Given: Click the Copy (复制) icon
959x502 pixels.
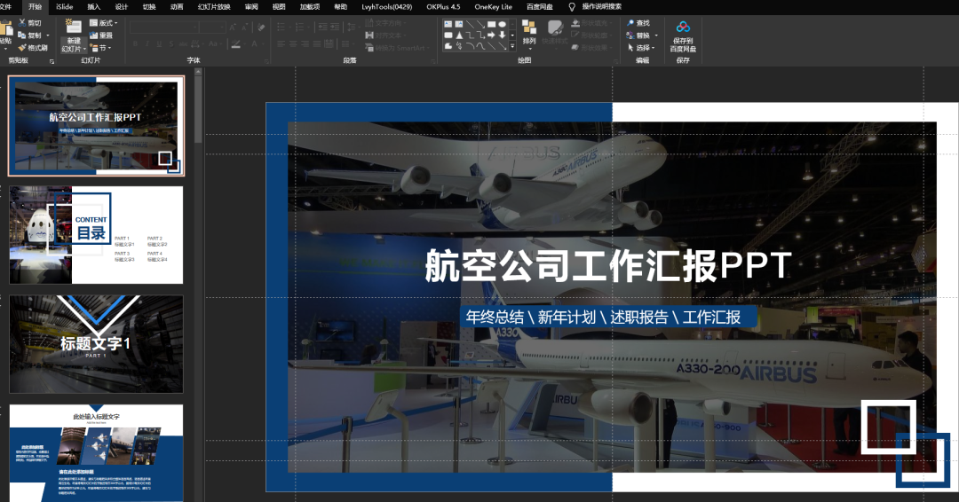Looking at the screenshot, I should (x=22, y=35).
